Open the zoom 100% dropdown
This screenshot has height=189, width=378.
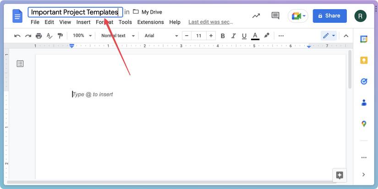[x=82, y=36]
